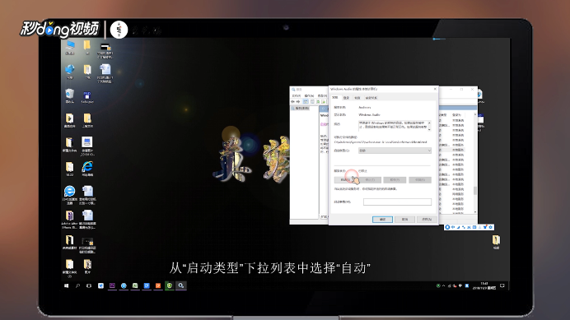Click the "AudioSrv" service name text

click(365, 108)
